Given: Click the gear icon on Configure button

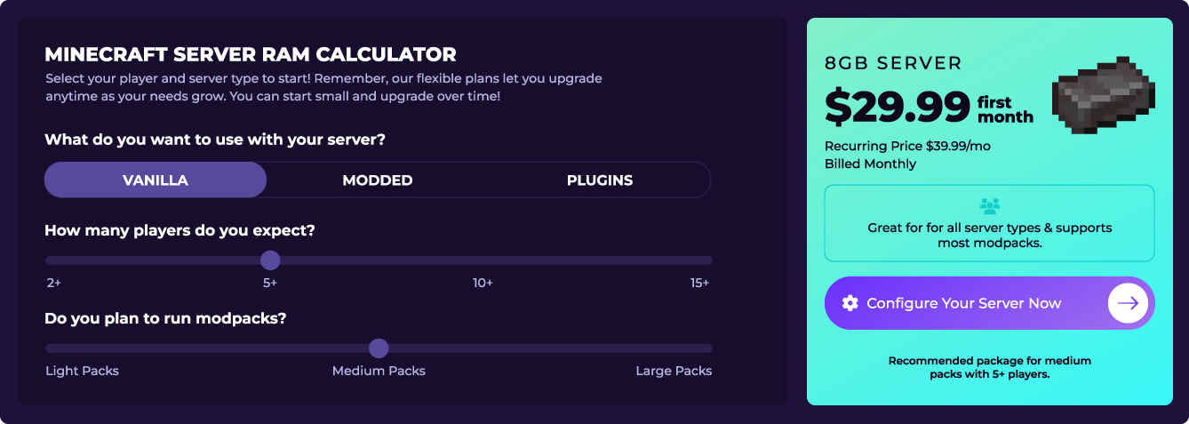Looking at the screenshot, I should (850, 303).
